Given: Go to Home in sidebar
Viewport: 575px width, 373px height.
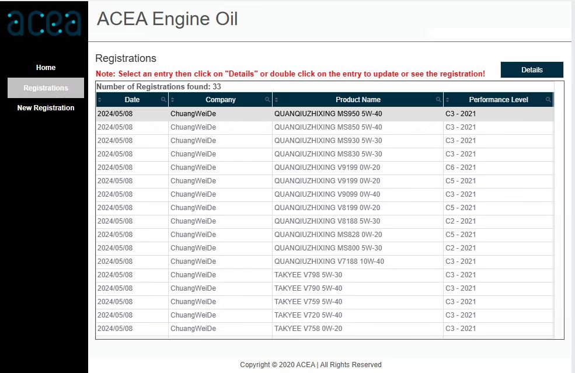Looking at the screenshot, I should [x=46, y=68].
